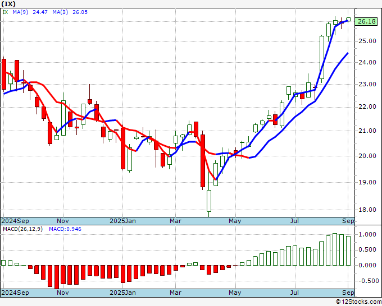Viewport: 382px width, 306px height.
Task: Open the 12Stocks.com credit link
Action: [x=358, y=302]
